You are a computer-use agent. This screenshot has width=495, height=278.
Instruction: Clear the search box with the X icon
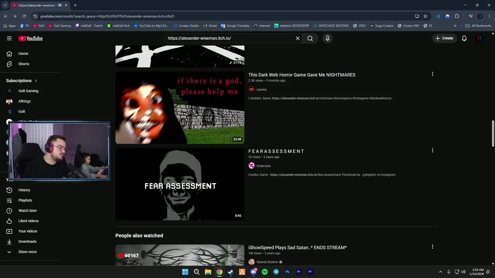click(298, 38)
